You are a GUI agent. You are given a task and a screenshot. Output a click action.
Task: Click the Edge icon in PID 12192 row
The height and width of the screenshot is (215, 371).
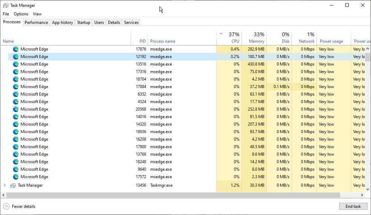[x=16, y=57]
